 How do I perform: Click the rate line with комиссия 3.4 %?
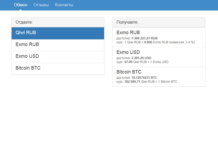click(x=156, y=42)
